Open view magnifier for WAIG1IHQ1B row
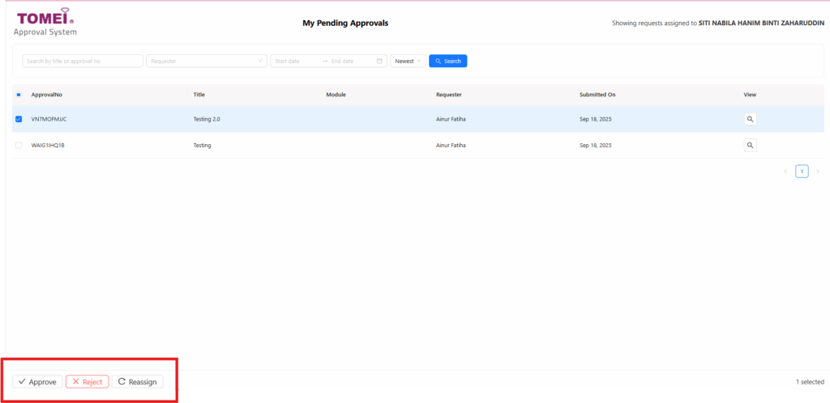 (x=750, y=146)
